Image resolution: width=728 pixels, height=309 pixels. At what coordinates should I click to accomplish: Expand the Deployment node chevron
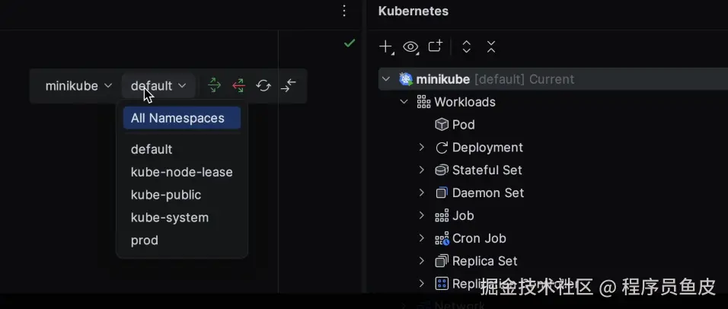point(422,147)
